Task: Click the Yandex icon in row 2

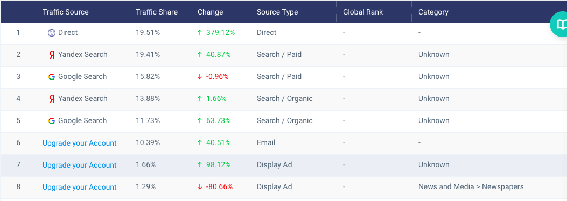Action: coord(52,55)
